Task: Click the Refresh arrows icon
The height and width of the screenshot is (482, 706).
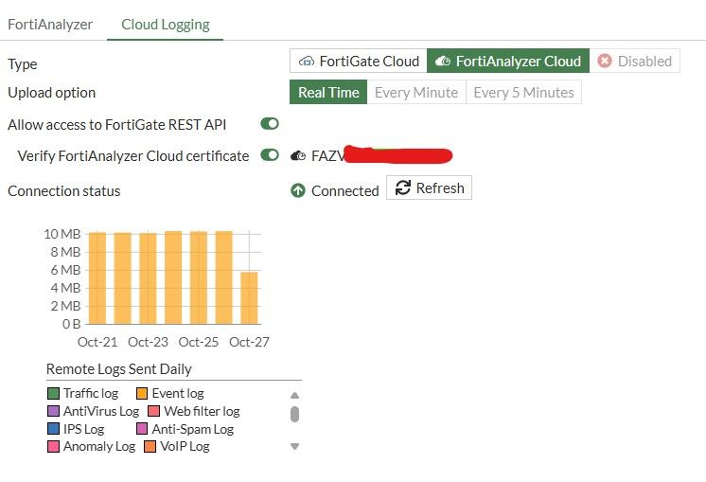Action: coord(403,188)
